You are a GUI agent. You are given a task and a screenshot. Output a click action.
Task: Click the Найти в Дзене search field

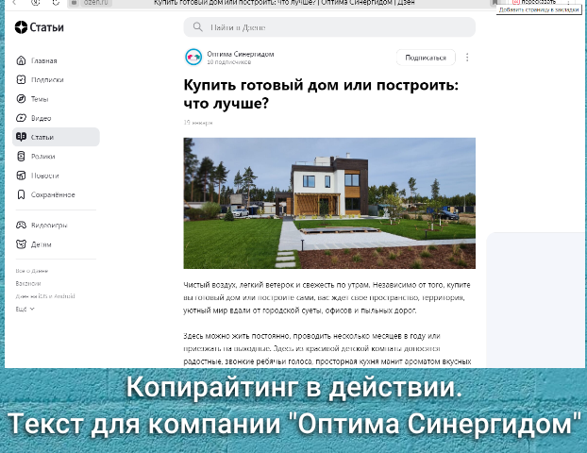click(x=329, y=27)
